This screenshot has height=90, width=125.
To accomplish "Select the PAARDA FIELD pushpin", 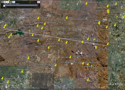I will pyautogui.click(x=86, y=3).
